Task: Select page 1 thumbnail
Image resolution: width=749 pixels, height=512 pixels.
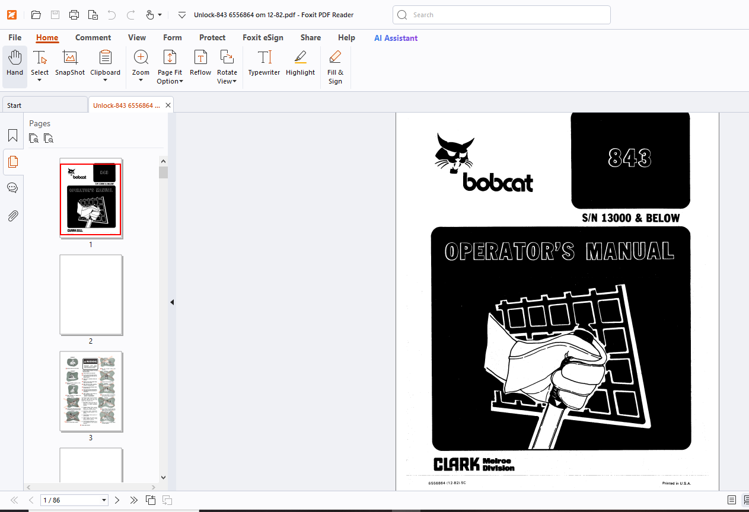Action: point(91,199)
